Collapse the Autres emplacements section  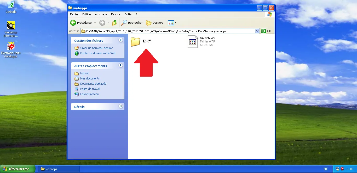(x=120, y=65)
